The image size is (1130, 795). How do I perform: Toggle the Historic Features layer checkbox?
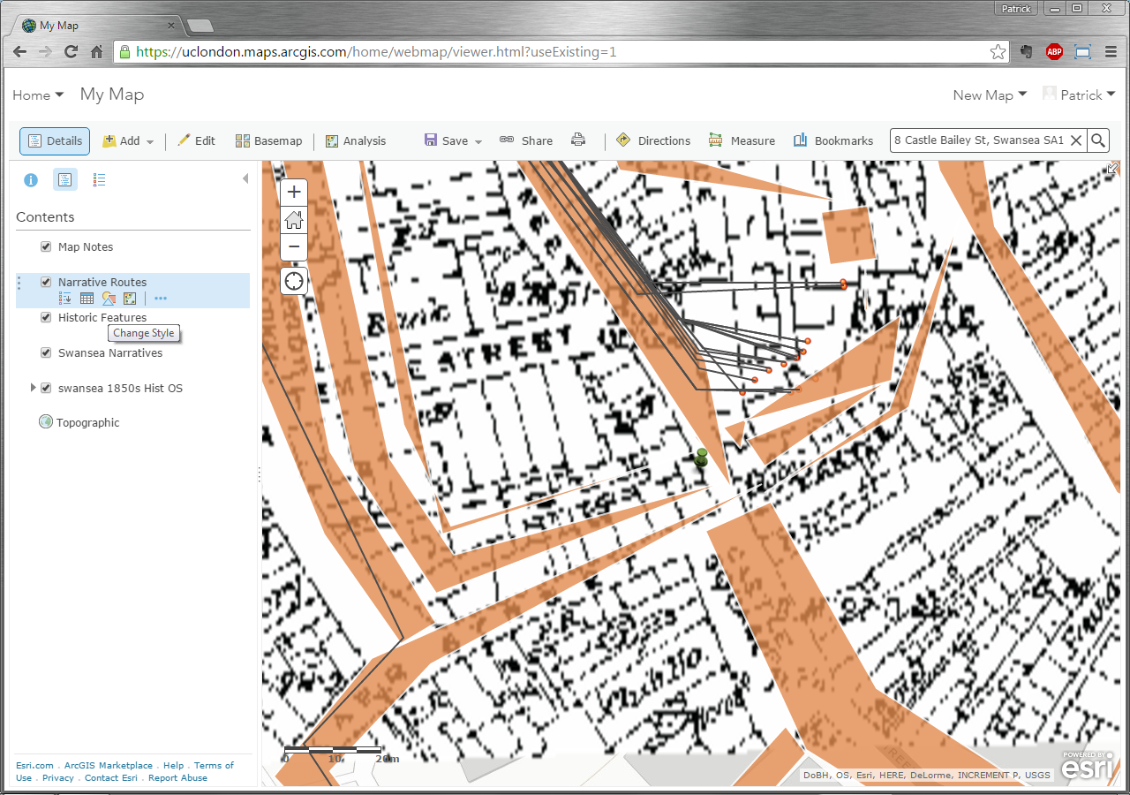click(46, 318)
